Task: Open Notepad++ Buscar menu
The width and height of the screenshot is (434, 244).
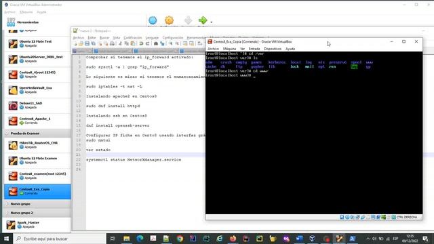Action: tap(104, 38)
